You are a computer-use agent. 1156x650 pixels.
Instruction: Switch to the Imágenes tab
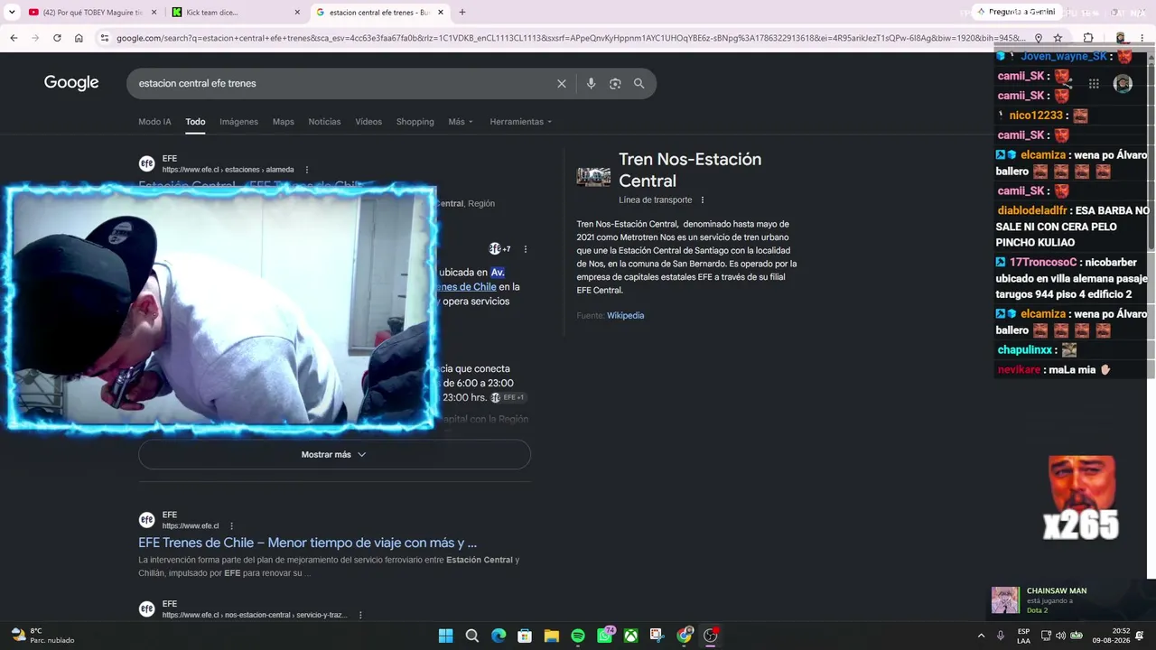pyautogui.click(x=238, y=122)
